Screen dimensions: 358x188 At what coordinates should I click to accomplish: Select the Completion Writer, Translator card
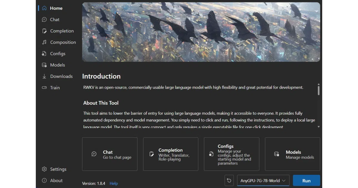171,154
